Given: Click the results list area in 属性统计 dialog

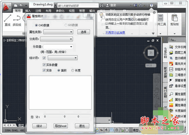Looking at the screenshot, I should tap(60, 93).
